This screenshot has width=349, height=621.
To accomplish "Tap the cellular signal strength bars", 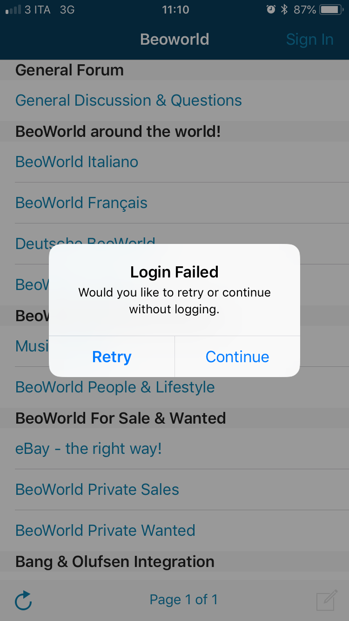I will click(13, 10).
